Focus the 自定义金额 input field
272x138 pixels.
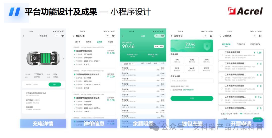pos(192,81)
